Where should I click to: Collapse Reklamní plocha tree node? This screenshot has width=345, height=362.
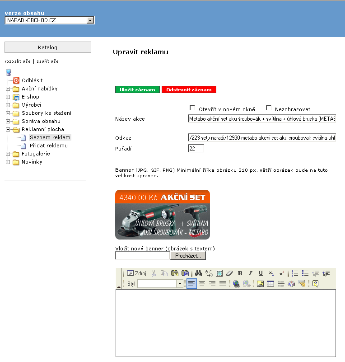[8, 130]
